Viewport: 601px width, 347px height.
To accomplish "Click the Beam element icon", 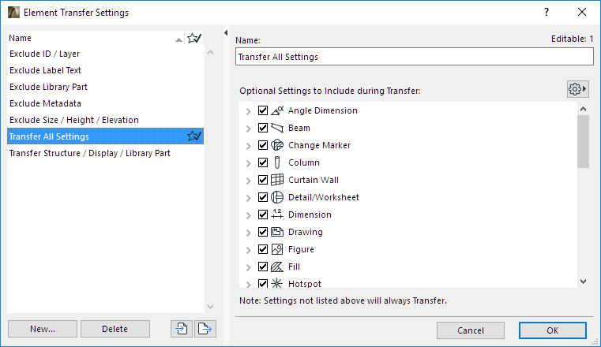I will pyautogui.click(x=277, y=128).
